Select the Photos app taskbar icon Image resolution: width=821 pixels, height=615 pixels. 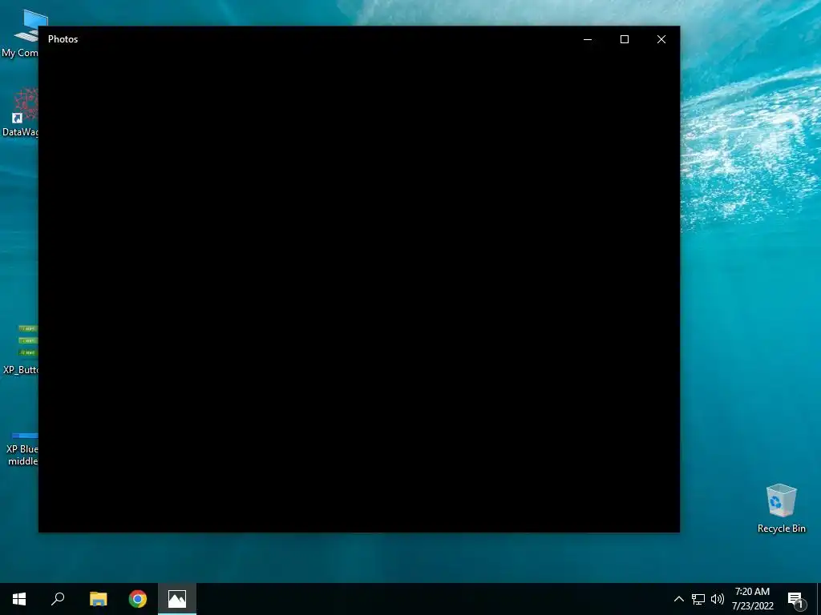click(x=177, y=599)
